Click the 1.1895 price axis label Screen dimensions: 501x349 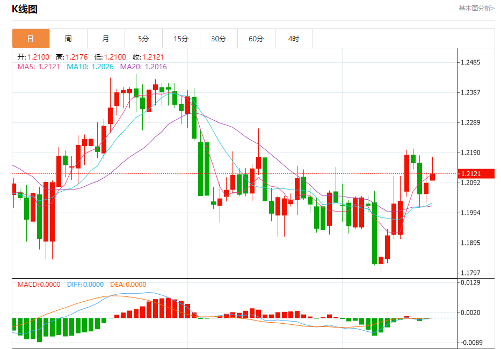coord(470,243)
